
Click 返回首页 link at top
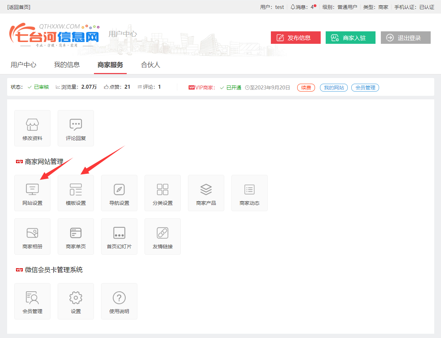pyautogui.click(x=19, y=7)
